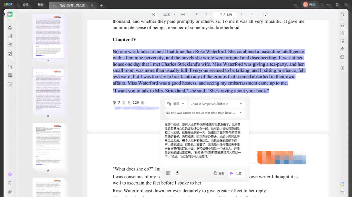Open the Search magnifier on right sidebar

coord(342,14)
